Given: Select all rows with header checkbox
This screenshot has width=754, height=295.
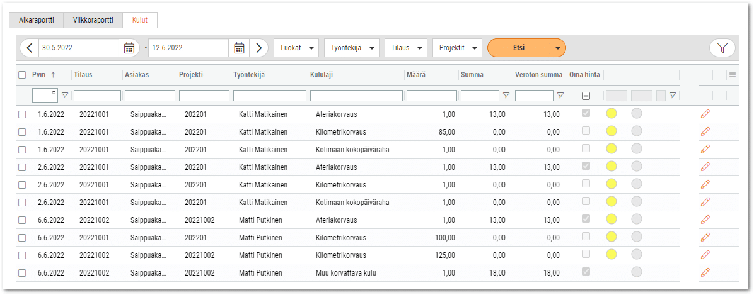Looking at the screenshot, I should coord(21,75).
